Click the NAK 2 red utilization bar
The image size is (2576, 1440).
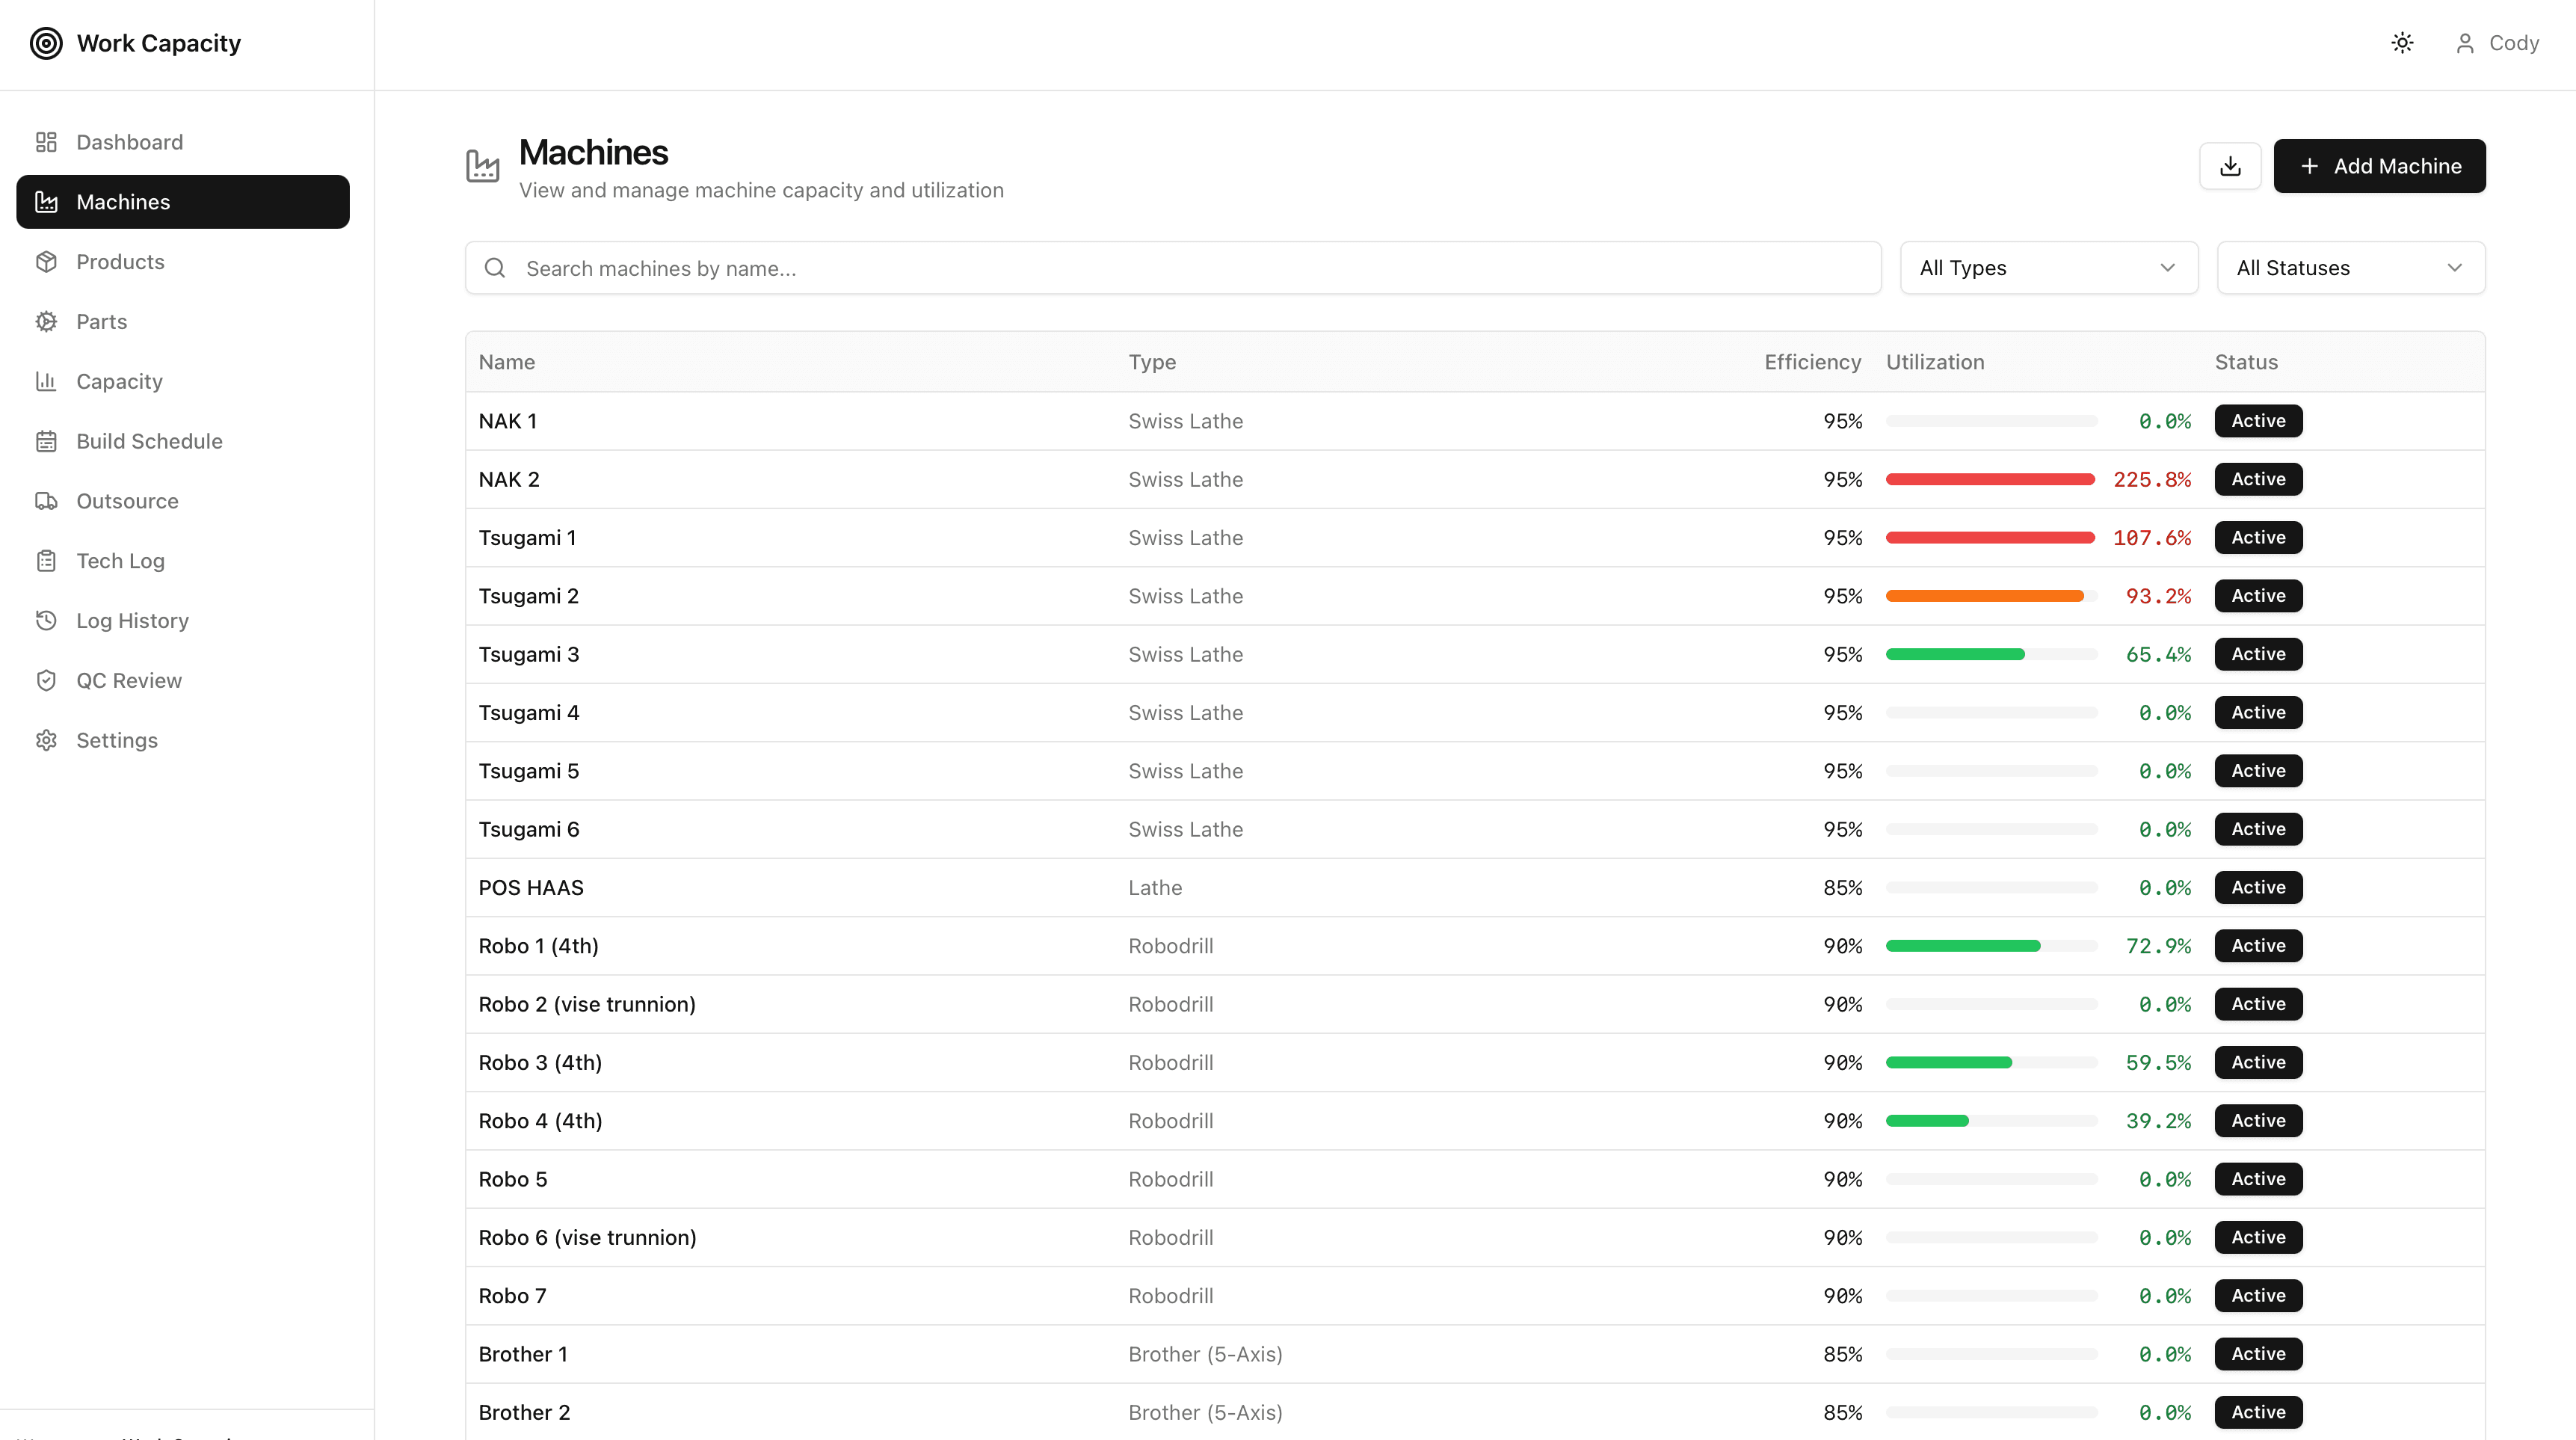[x=1991, y=480]
